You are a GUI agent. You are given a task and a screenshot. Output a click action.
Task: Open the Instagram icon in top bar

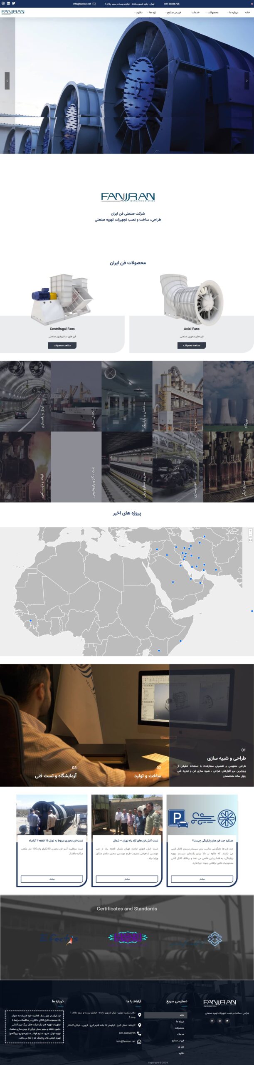pos(3,3)
